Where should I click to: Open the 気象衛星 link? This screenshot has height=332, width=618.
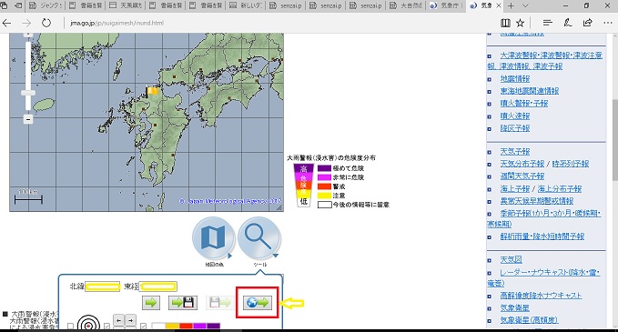tap(515, 307)
